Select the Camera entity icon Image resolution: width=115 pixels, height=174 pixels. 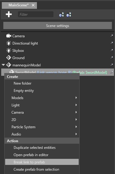9,36
